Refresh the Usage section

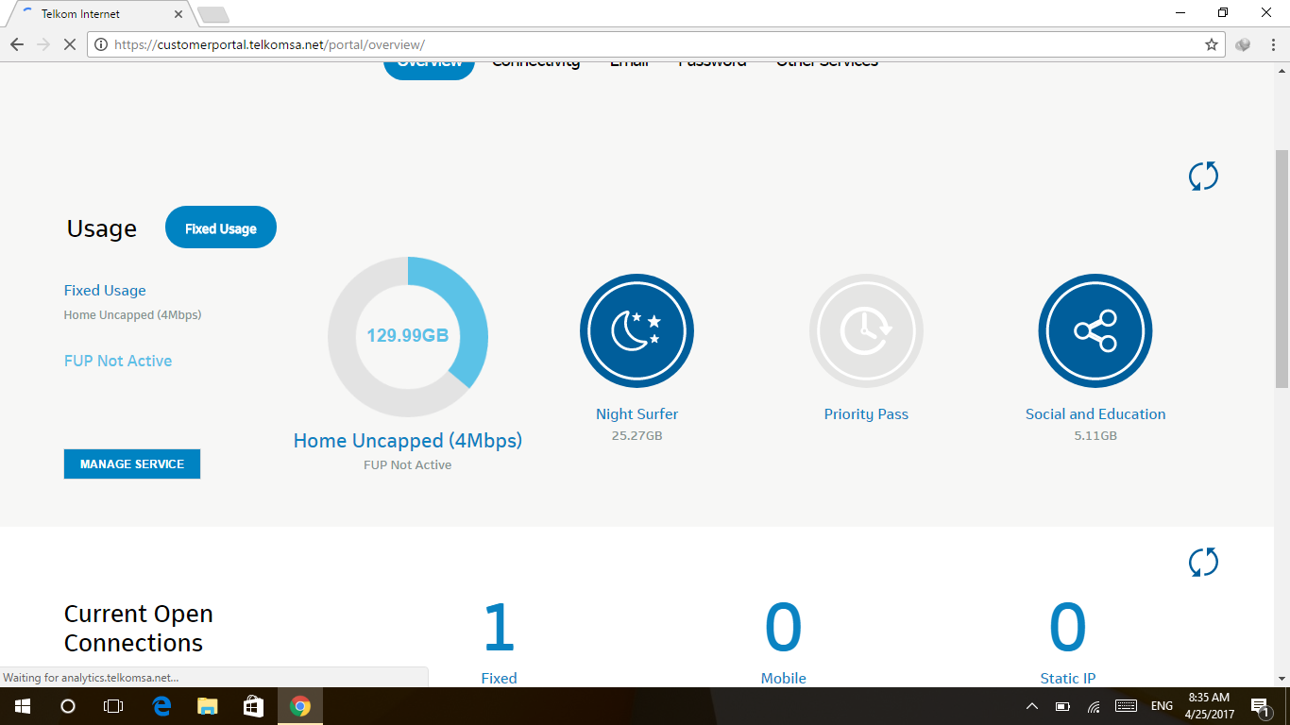(1203, 176)
